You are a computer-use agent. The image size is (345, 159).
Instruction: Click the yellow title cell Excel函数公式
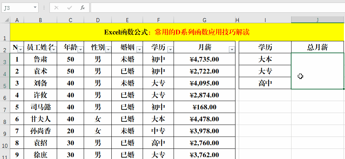click(x=177, y=32)
